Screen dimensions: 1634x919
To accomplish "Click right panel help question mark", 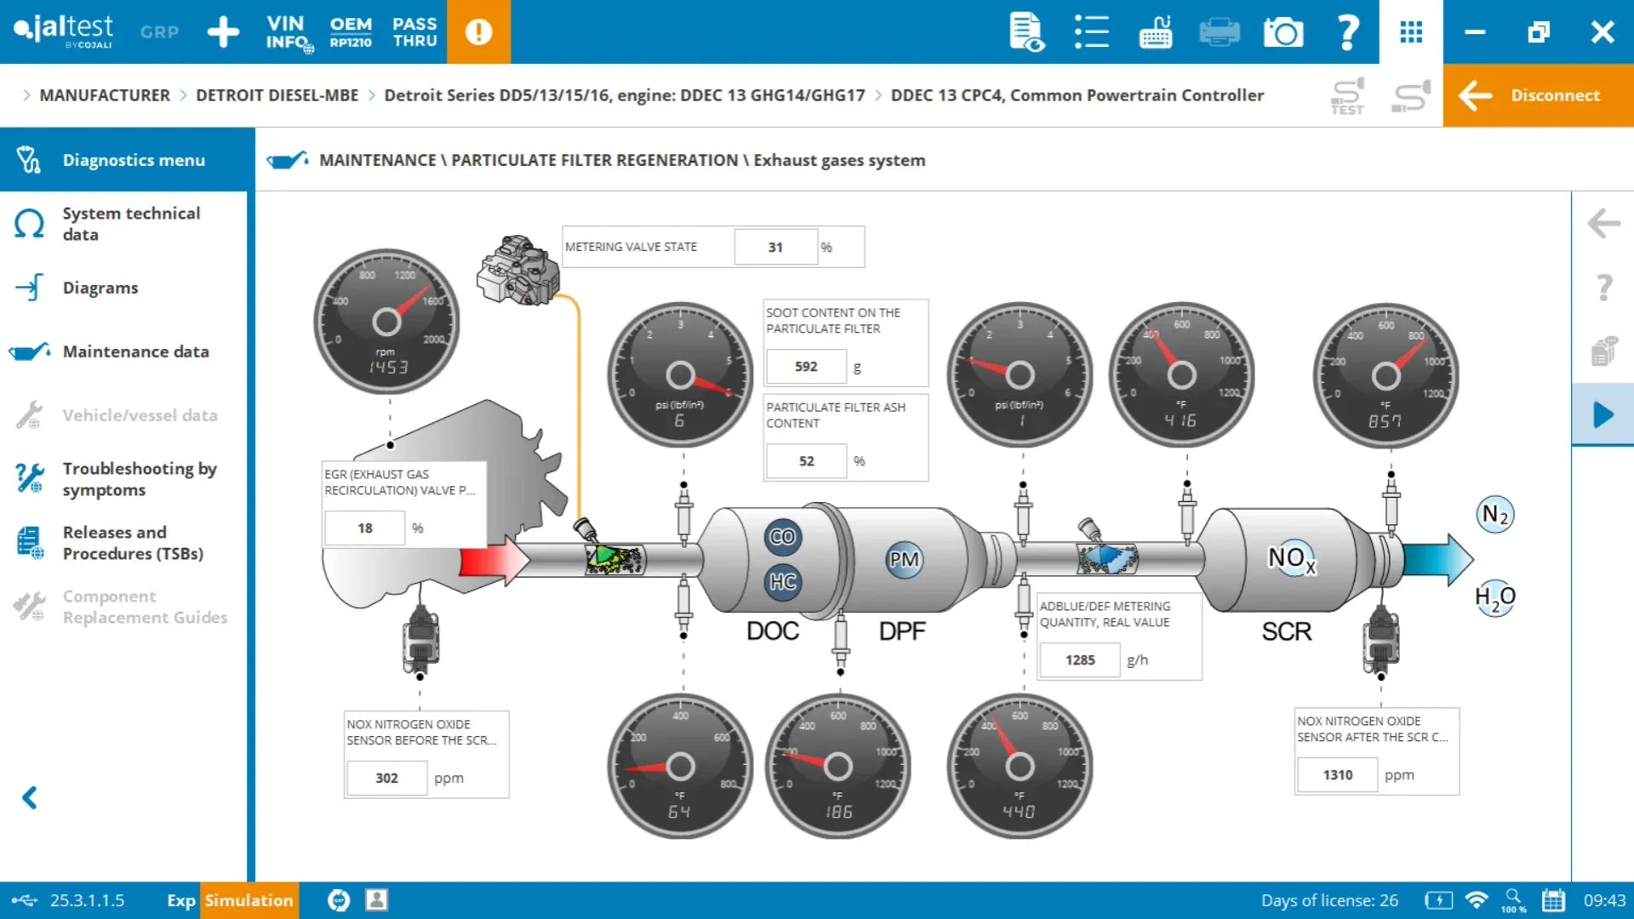I will click(1603, 288).
